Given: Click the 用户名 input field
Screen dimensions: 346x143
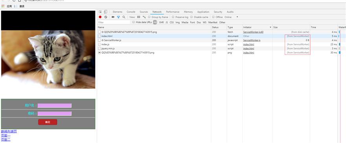Looking at the screenshot, I should pyautogui.click(x=55, y=106).
